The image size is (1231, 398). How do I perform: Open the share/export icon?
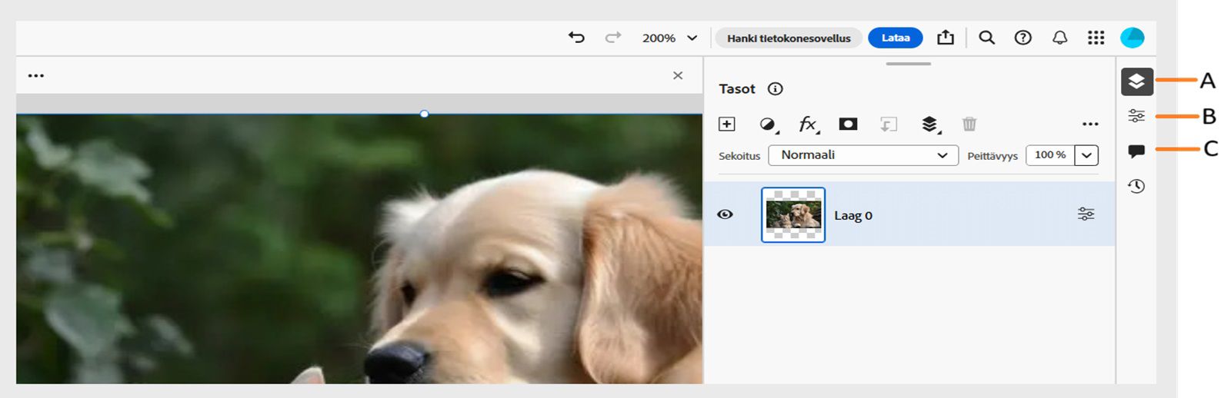click(x=946, y=37)
